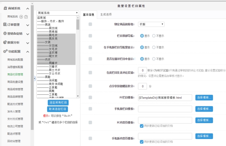
Task: Click the 营销&促销 gear icon
Action: pyautogui.click(x=5, y=33)
